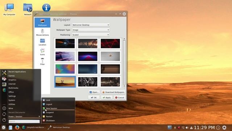The height and width of the screenshot is (131, 232).
Task: Launch Firefox from the taskbar
Action: point(17,127)
